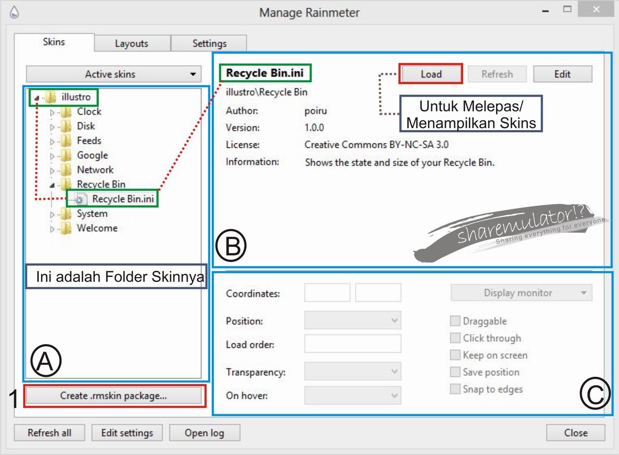Click the Rainmeter drop icon in title bar
The width and height of the screenshot is (619, 455).
14,11
